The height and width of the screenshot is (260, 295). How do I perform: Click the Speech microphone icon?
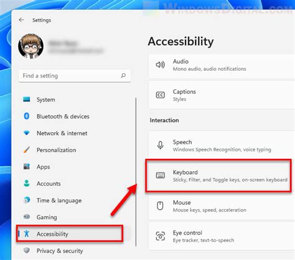tap(160, 145)
